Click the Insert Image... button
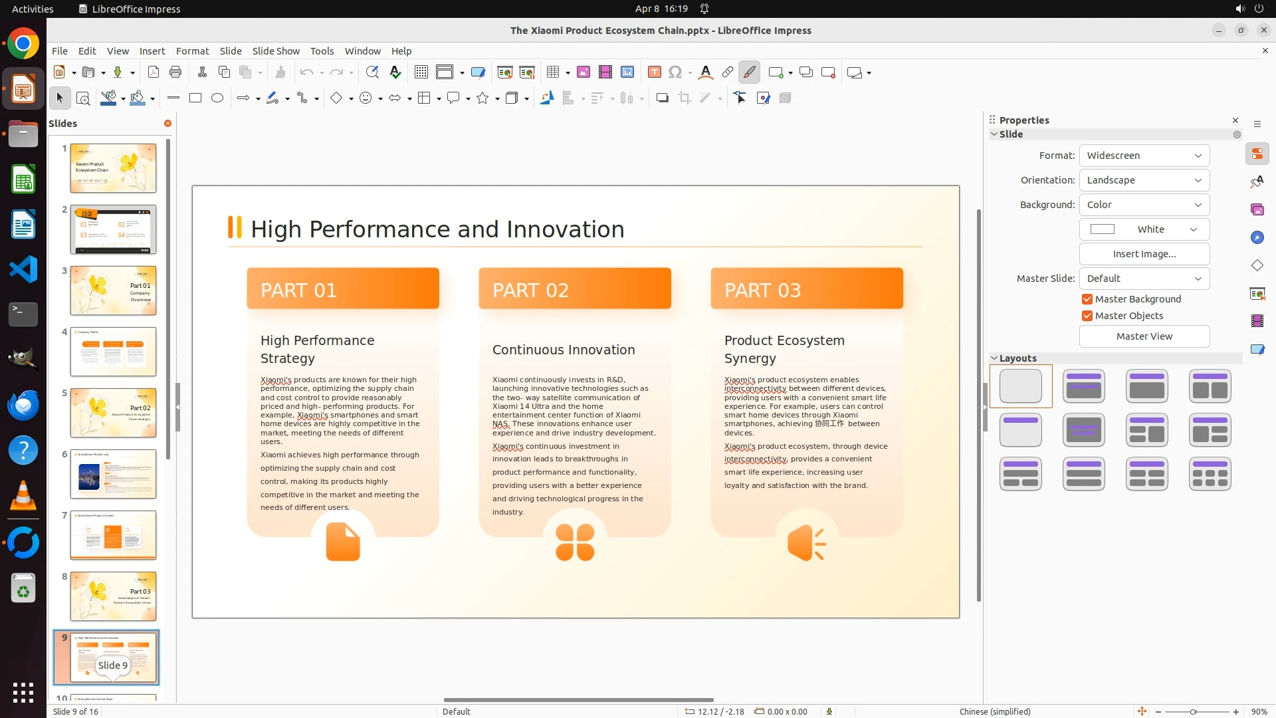This screenshot has width=1276, height=718. click(1144, 254)
